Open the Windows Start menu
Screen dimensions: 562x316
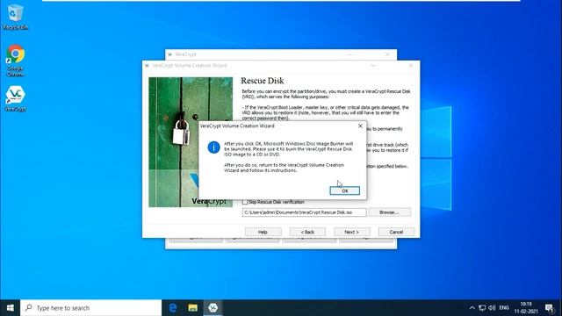(x=10, y=308)
